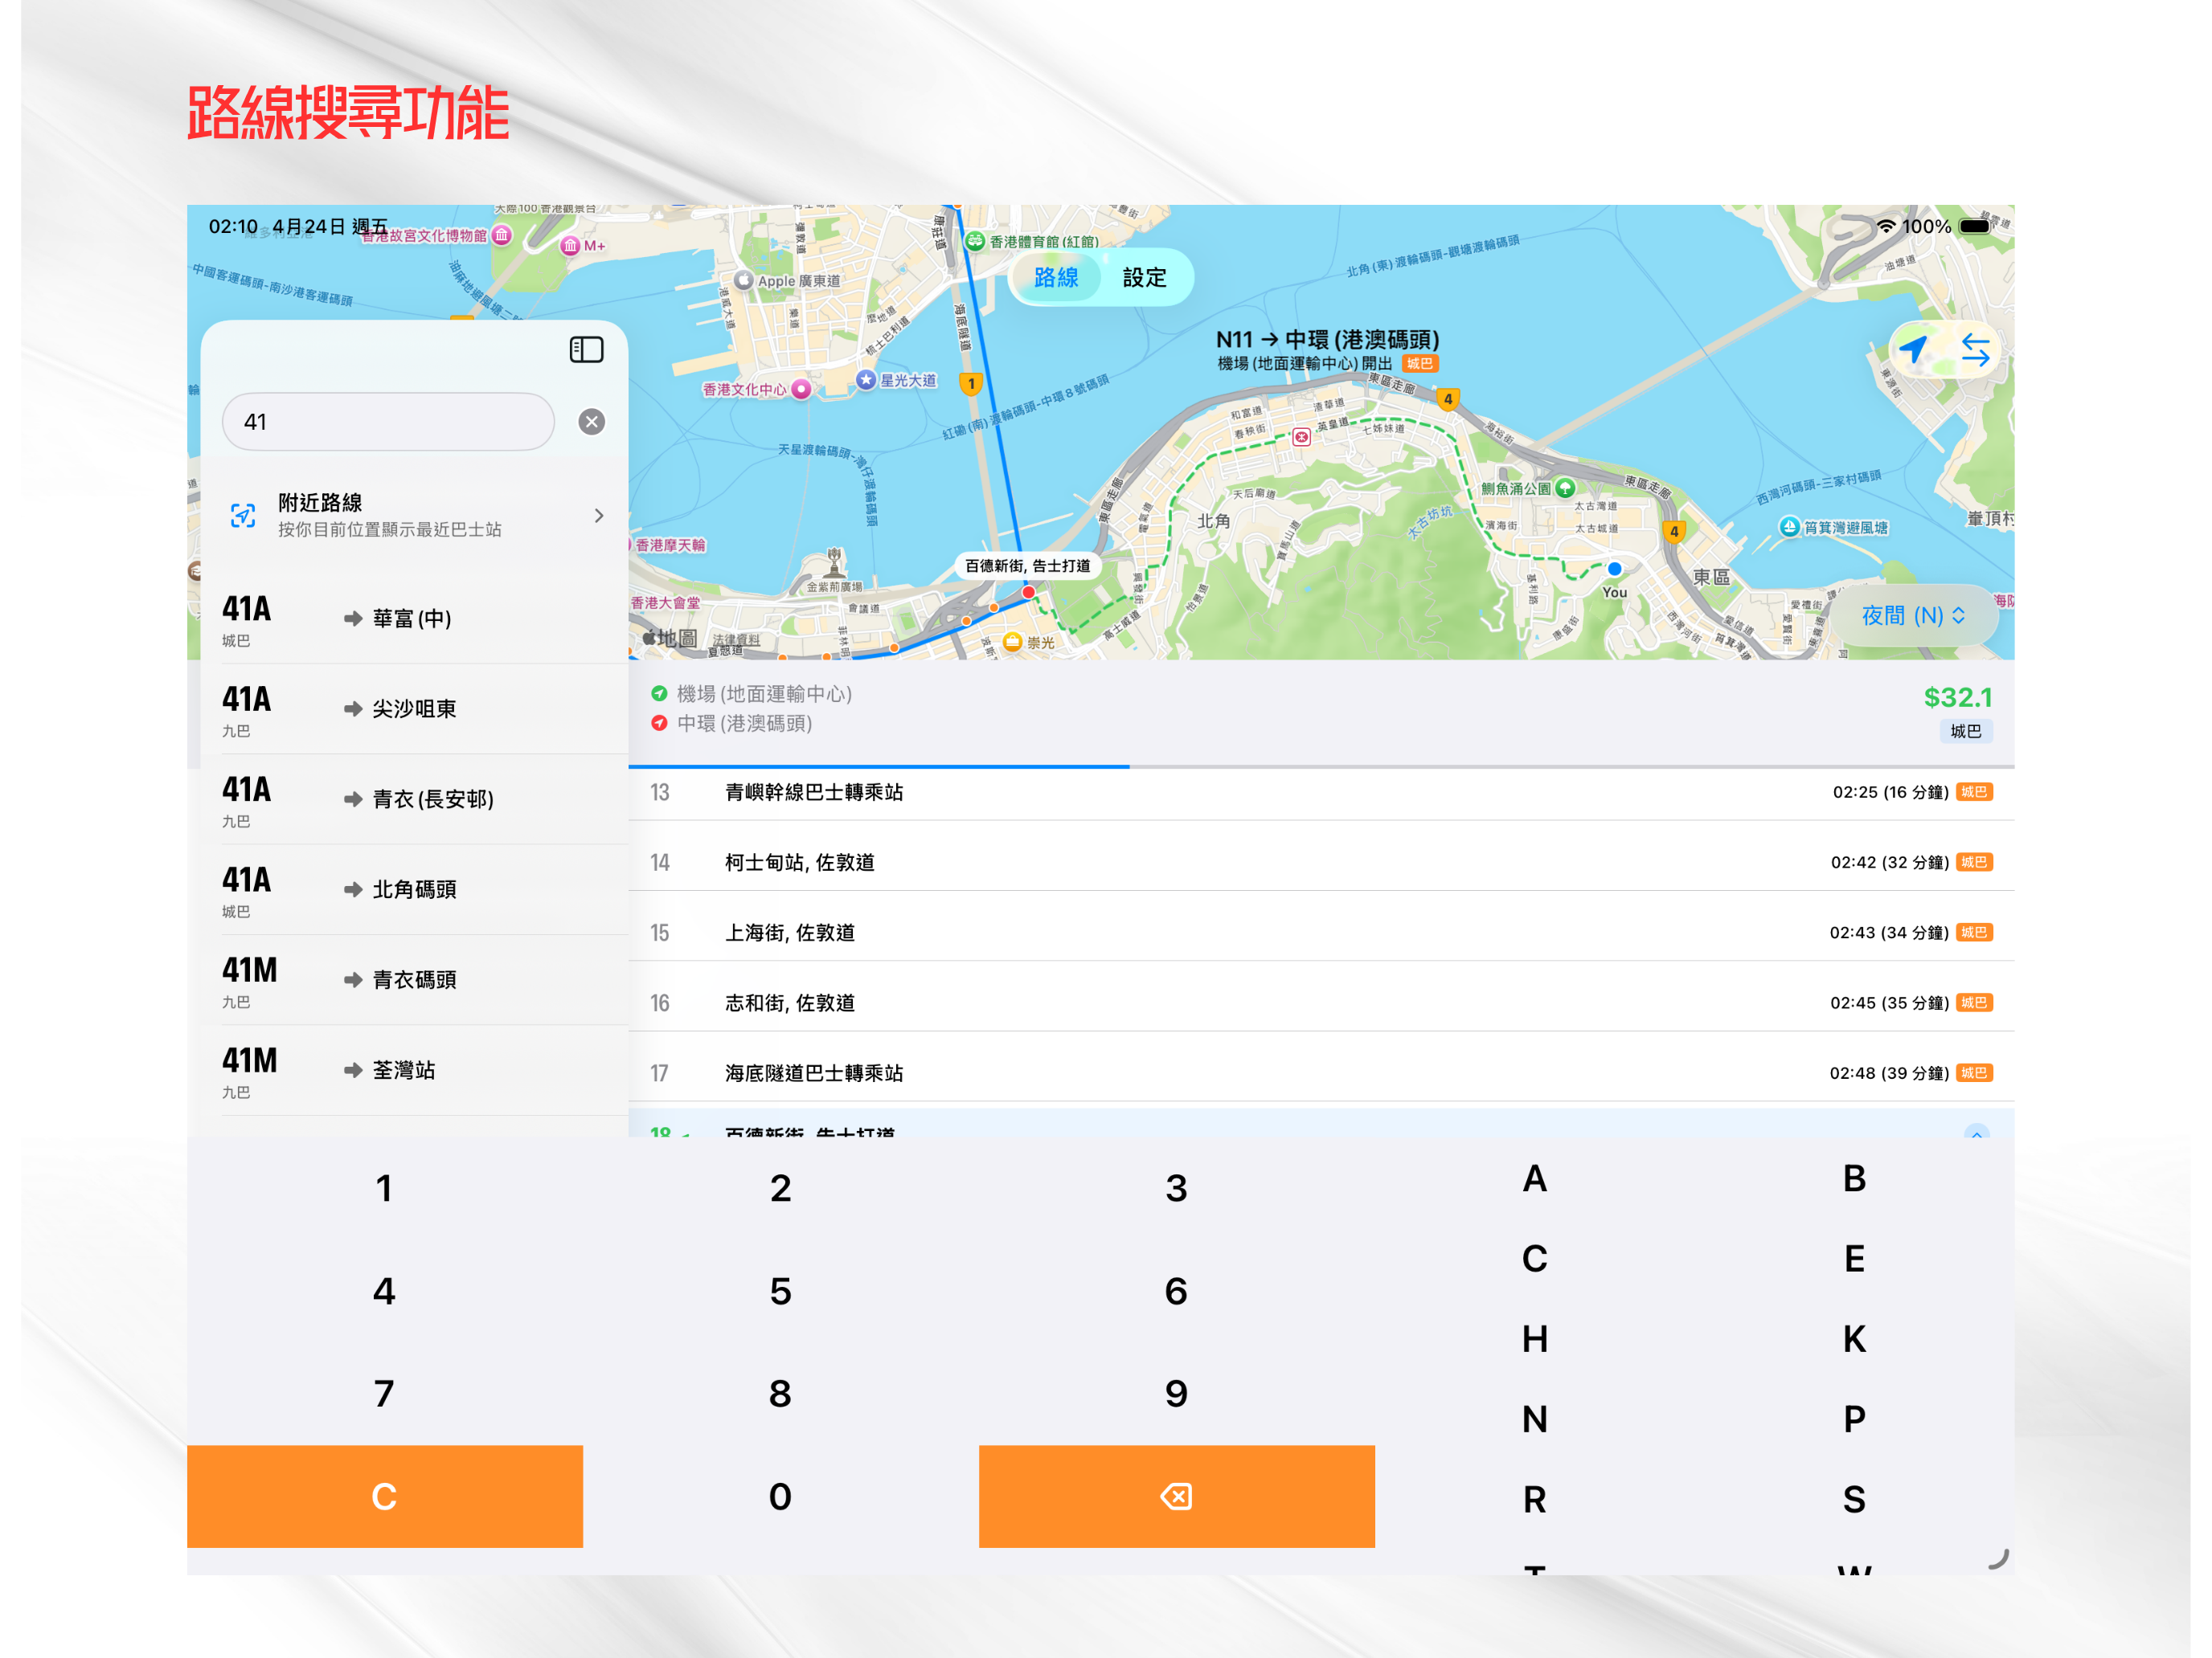Tap letter key S
Image resolution: width=2212 pixels, height=1658 pixels.
(x=1854, y=1500)
